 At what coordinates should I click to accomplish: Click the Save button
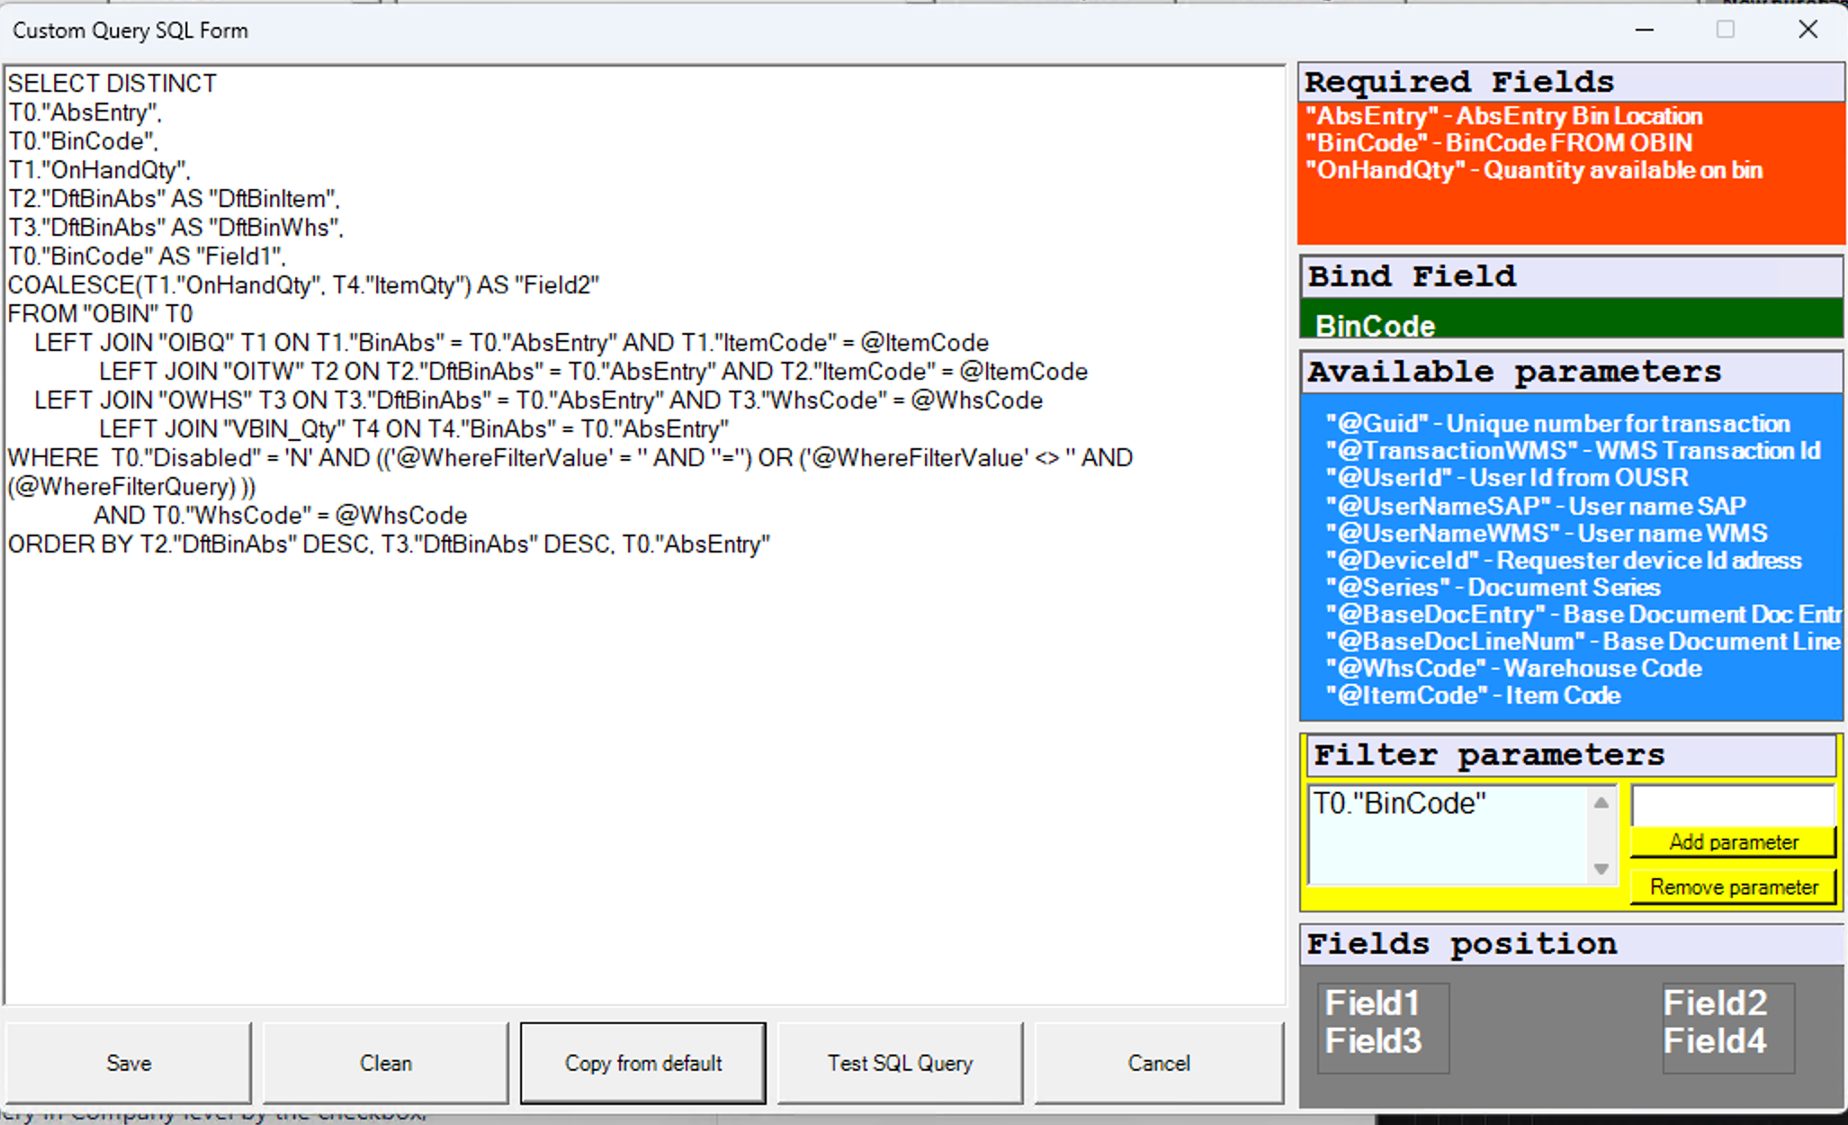(129, 1063)
